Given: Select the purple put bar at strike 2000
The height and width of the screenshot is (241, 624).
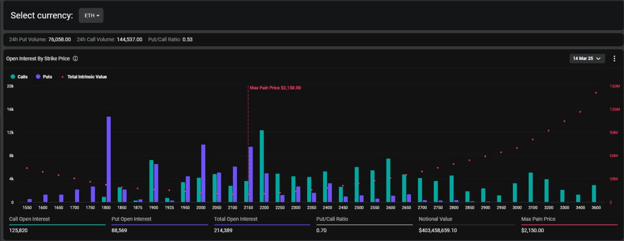Looking at the screenshot, I should [x=203, y=173].
